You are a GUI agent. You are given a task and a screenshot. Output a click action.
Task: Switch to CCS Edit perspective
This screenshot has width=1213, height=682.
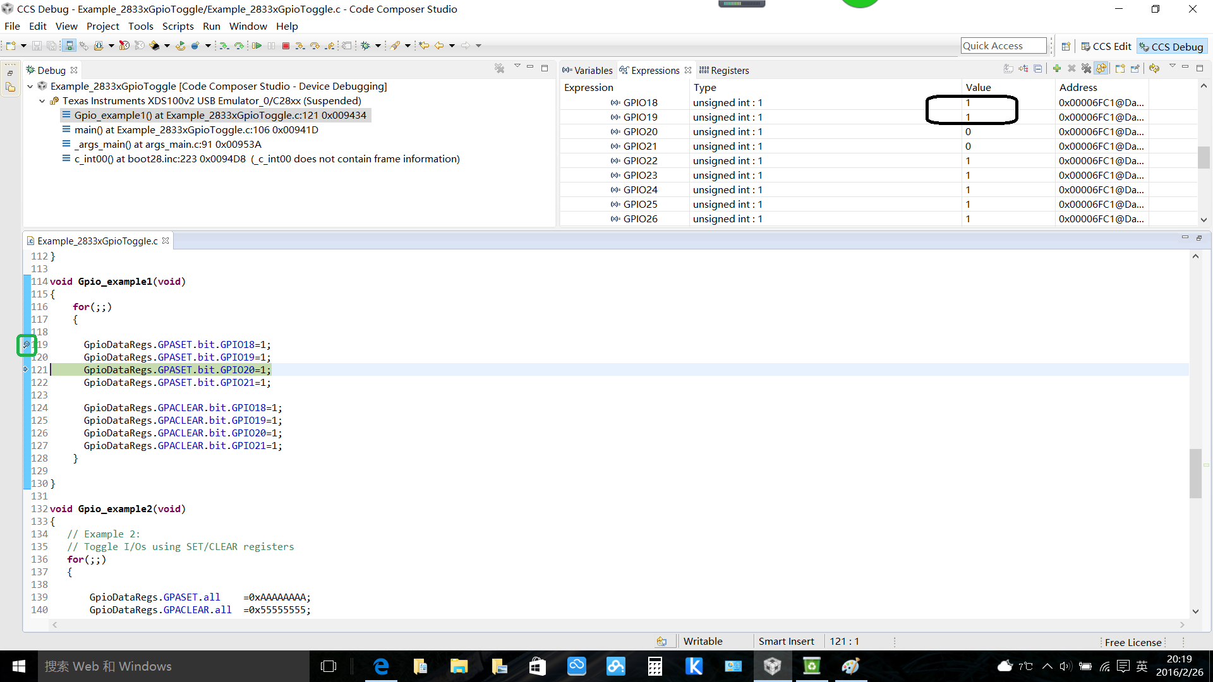(x=1106, y=46)
